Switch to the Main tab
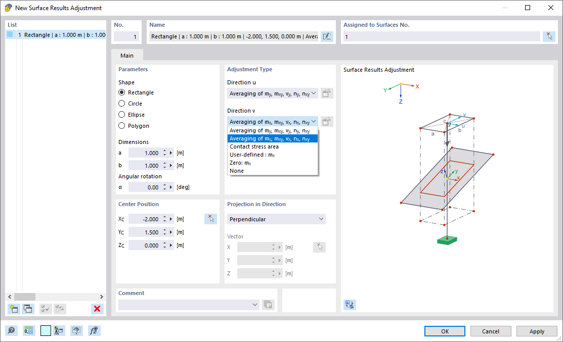The width and height of the screenshot is (563, 342). [127, 56]
